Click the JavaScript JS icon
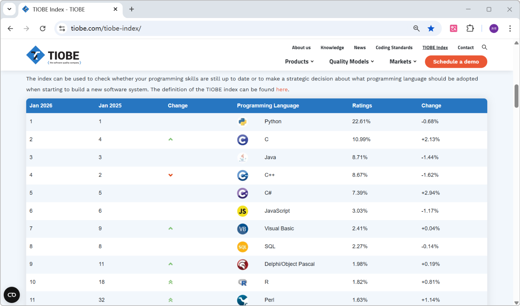520x306 pixels. click(242, 211)
